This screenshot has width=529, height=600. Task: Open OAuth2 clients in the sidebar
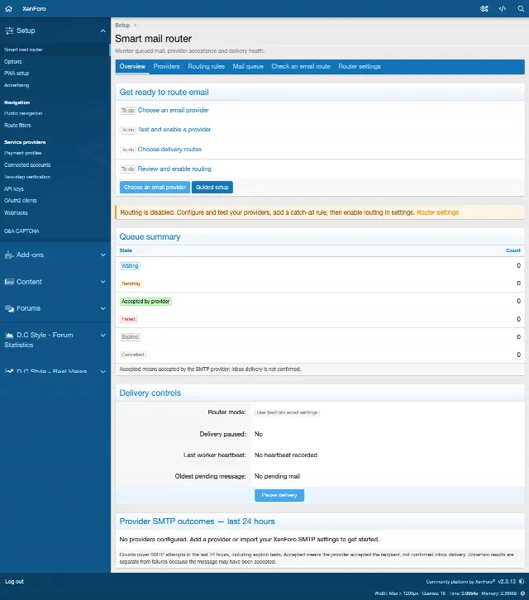pos(21,201)
